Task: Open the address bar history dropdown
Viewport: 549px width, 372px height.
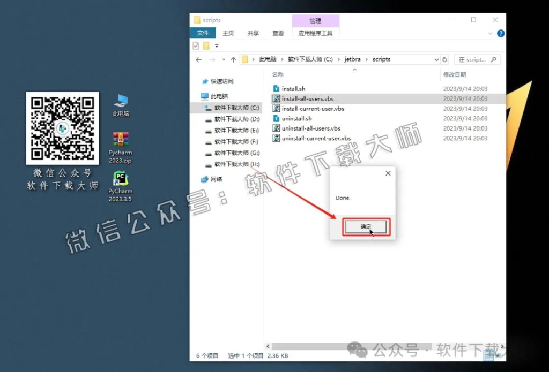Action: point(437,59)
